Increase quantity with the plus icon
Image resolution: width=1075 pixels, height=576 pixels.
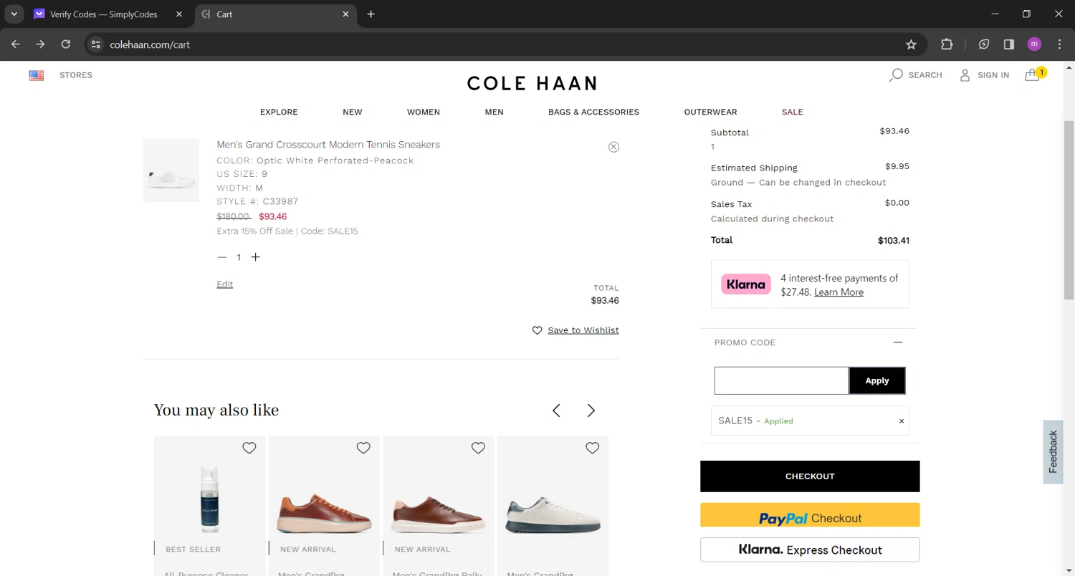[x=256, y=257]
